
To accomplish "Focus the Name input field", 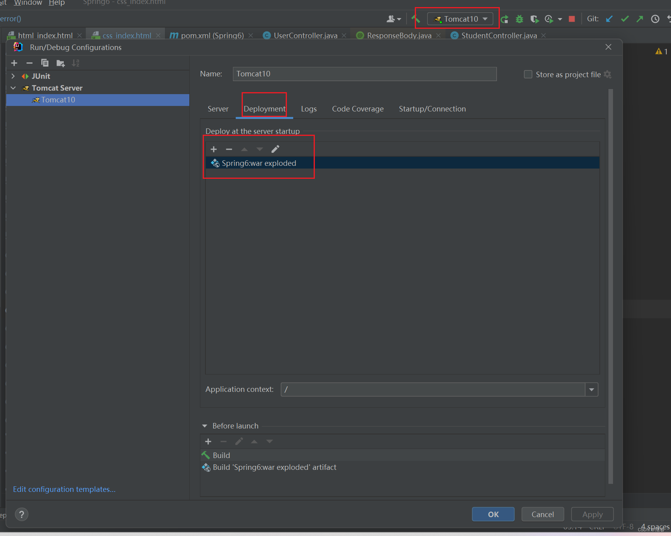I will 364,74.
